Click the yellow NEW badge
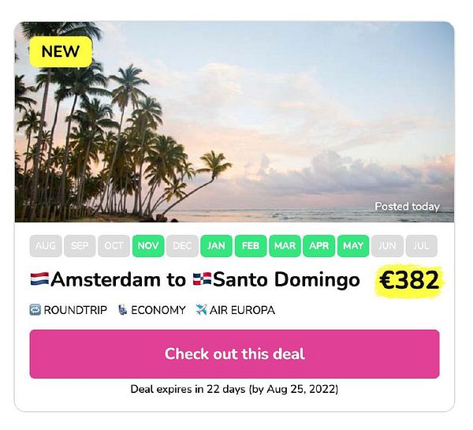The height and width of the screenshot is (430, 473). pyautogui.click(x=61, y=51)
